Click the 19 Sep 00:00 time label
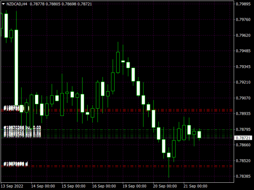This screenshot has width=254, height=190. (x=134, y=186)
